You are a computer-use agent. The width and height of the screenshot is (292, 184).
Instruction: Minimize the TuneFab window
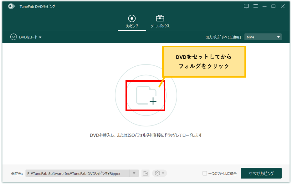[264, 6]
